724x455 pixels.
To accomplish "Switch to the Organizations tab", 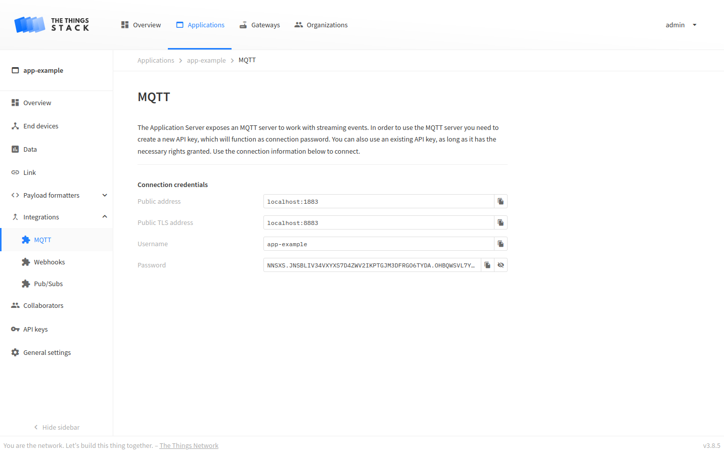I will tap(321, 25).
